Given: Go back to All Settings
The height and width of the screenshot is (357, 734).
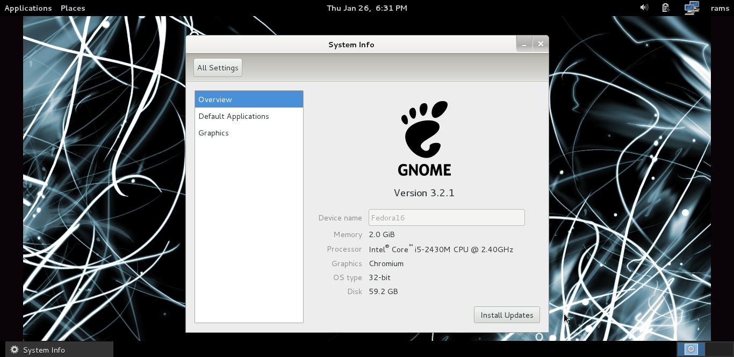Looking at the screenshot, I should [218, 68].
